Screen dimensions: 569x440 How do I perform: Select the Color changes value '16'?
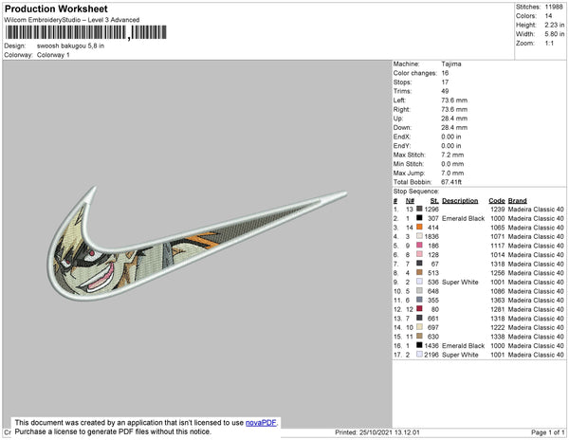pos(445,73)
